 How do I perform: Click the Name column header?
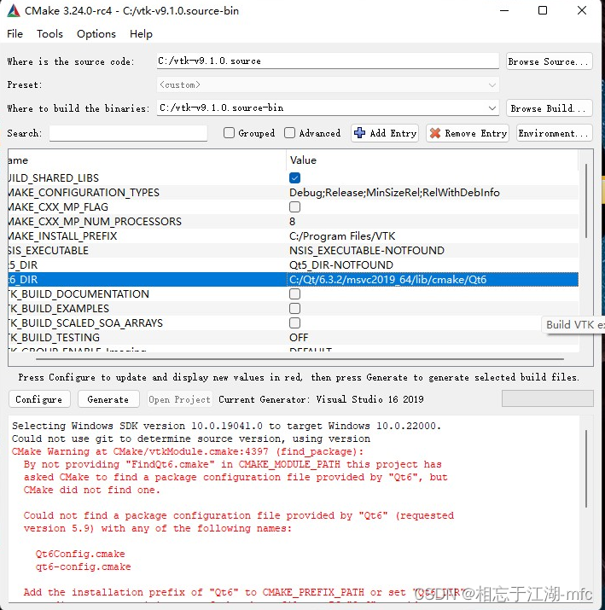(18, 160)
